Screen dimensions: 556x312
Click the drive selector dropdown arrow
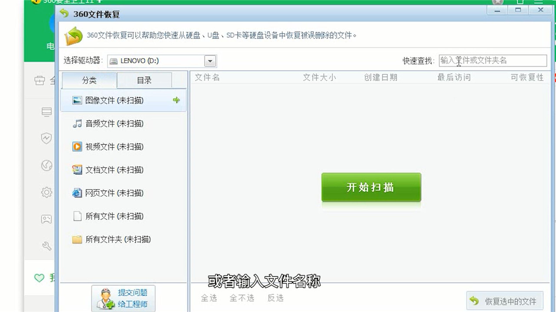click(210, 61)
